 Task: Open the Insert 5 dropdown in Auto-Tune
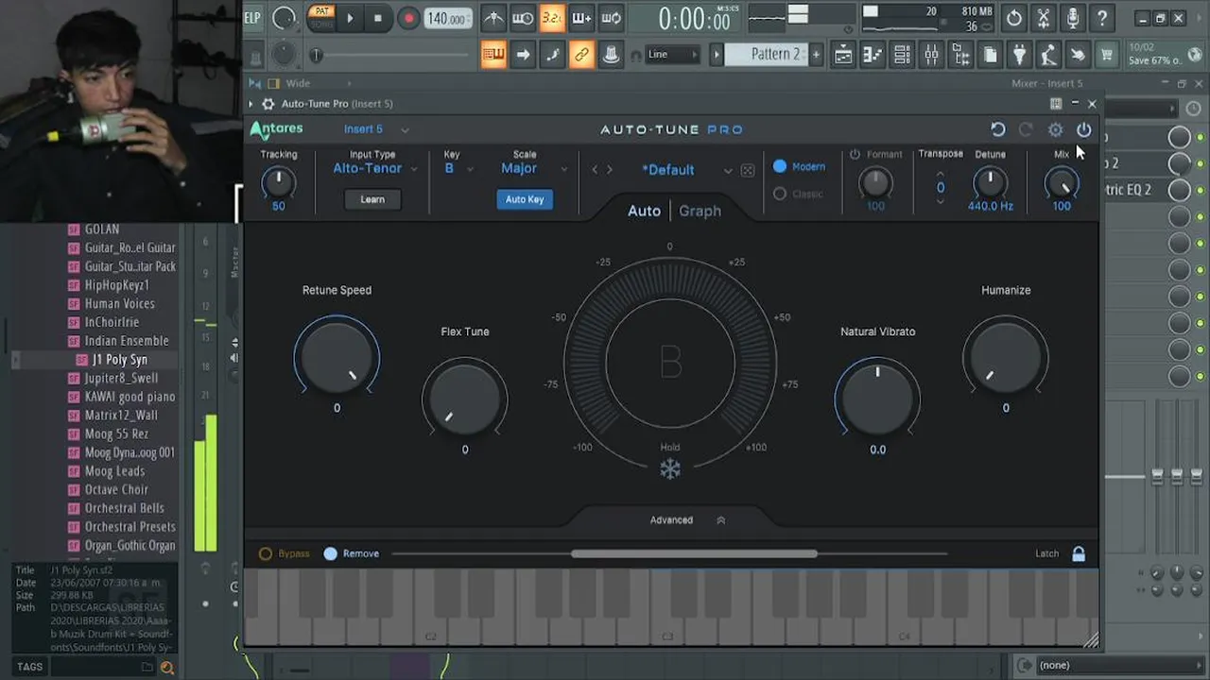(x=376, y=129)
